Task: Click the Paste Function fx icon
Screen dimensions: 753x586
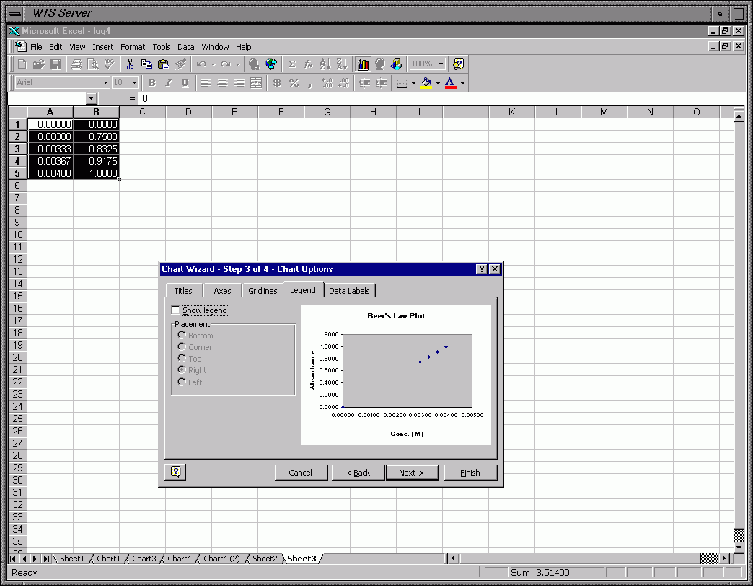Action: pyautogui.click(x=308, y=64)
